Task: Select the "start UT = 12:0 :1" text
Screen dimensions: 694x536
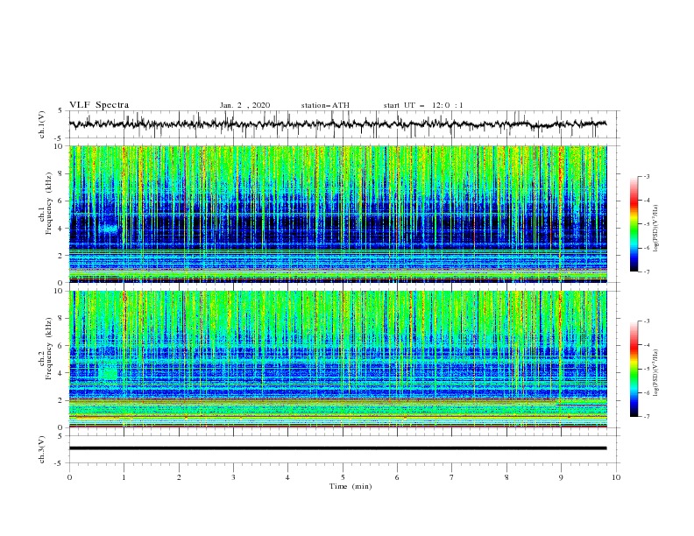Action: tap(423, 105)
